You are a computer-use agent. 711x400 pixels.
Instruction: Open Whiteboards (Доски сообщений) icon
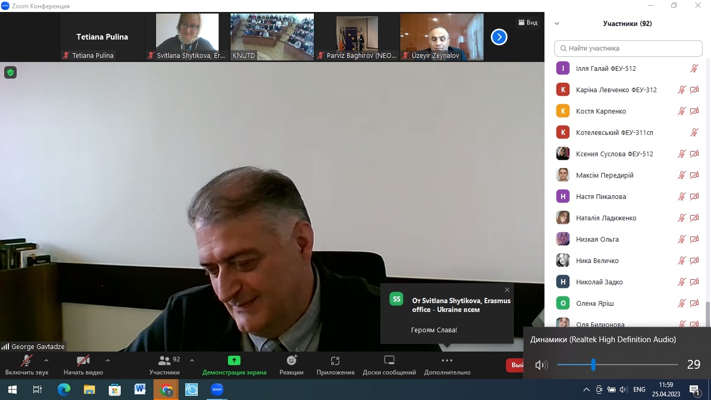pos(389,360)
